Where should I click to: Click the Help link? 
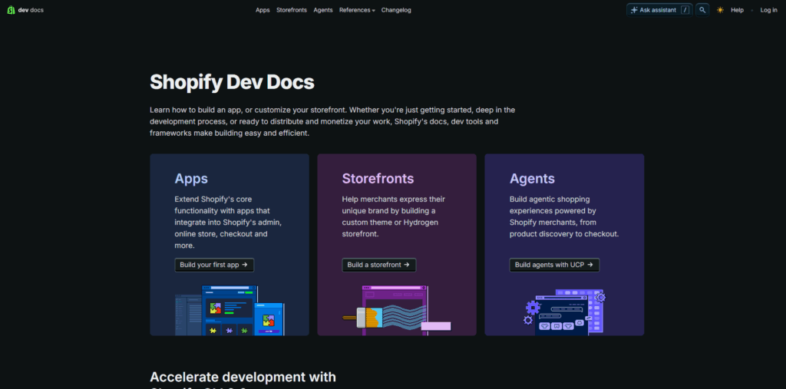point(738,10)
